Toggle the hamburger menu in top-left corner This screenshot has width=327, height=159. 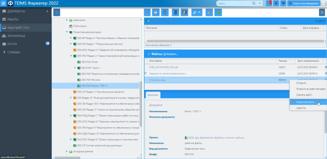(4, 3)
